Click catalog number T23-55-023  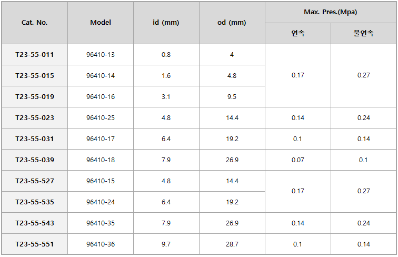pos(35,118)
